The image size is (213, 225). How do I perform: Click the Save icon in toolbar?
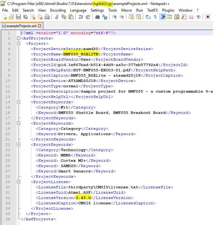pos(18,17)
